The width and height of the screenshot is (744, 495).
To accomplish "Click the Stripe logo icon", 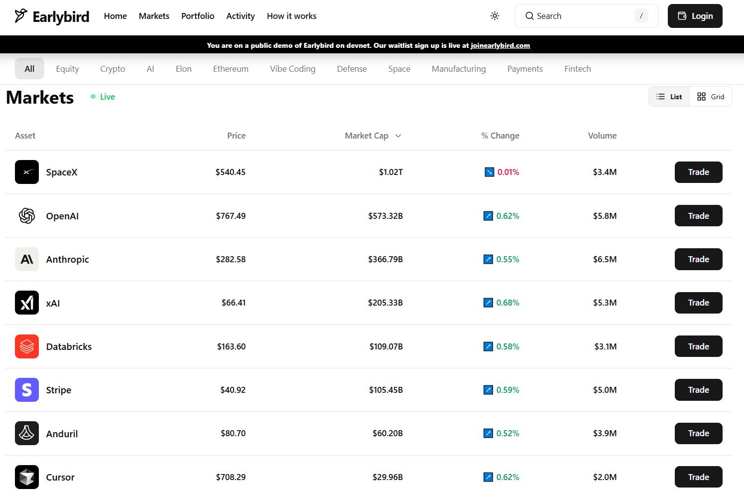I will coord(27,390).
